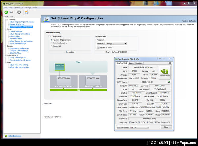Click the BIOS Version field in GPU-Z

(148, 82)
